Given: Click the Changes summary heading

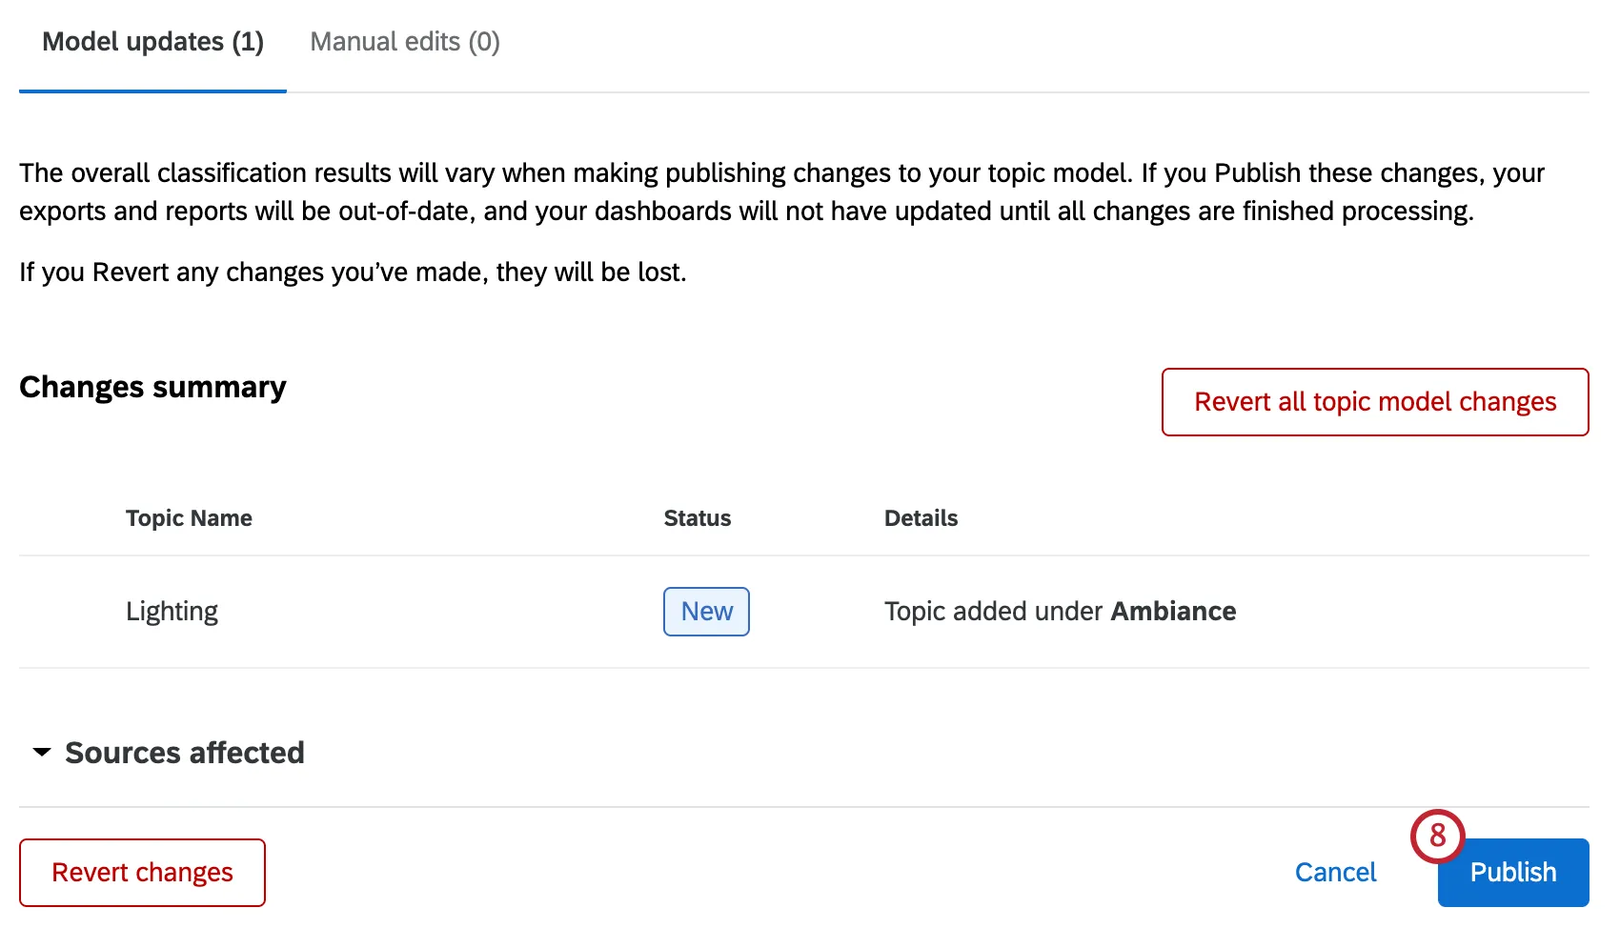Looking at the screenshot, I should click(x=152, y=388).
